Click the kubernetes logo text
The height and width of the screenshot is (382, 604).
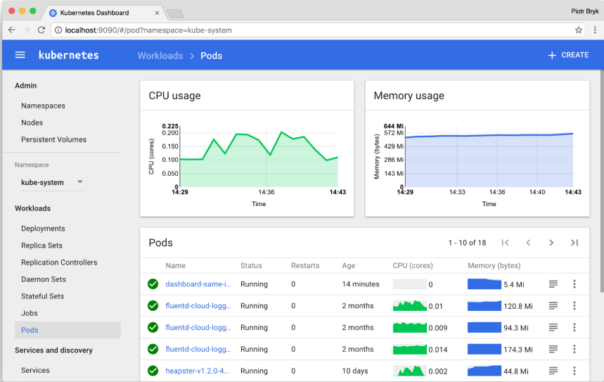69,55
